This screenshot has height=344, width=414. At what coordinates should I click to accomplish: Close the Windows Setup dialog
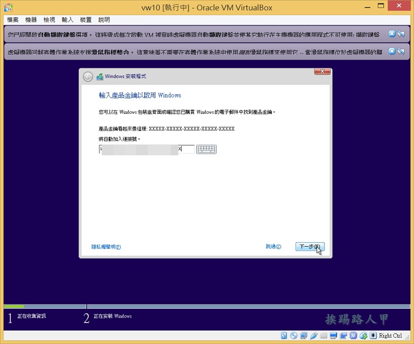point(322,71)
